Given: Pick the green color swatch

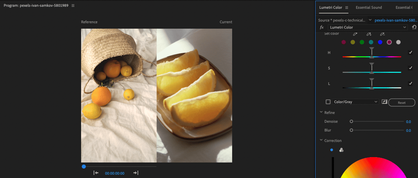Looking at the screenshot, I should [x=362, y=42].
